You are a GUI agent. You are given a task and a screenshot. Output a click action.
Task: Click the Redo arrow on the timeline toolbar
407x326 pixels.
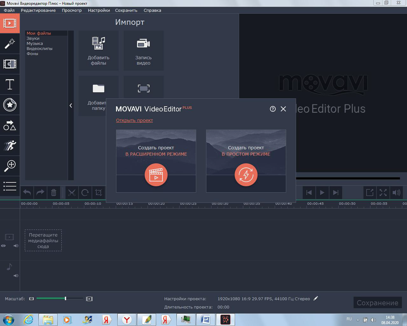pyautogui.click(x=40, y=193)
